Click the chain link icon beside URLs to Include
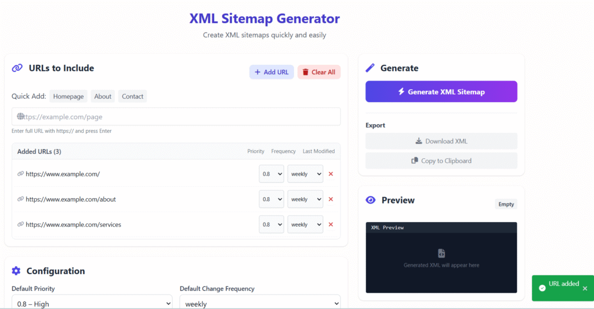 [x=17, y=68]
